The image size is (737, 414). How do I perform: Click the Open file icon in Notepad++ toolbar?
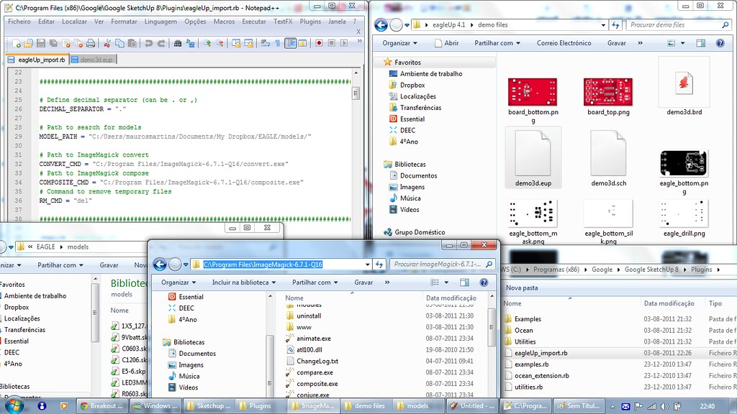(29, 43)
